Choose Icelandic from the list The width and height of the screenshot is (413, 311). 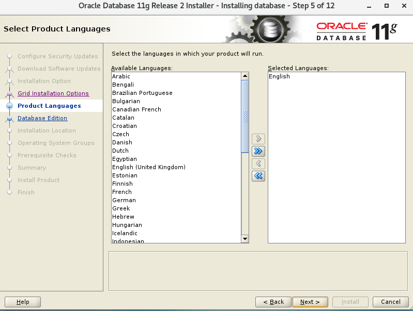coord(176,233)
